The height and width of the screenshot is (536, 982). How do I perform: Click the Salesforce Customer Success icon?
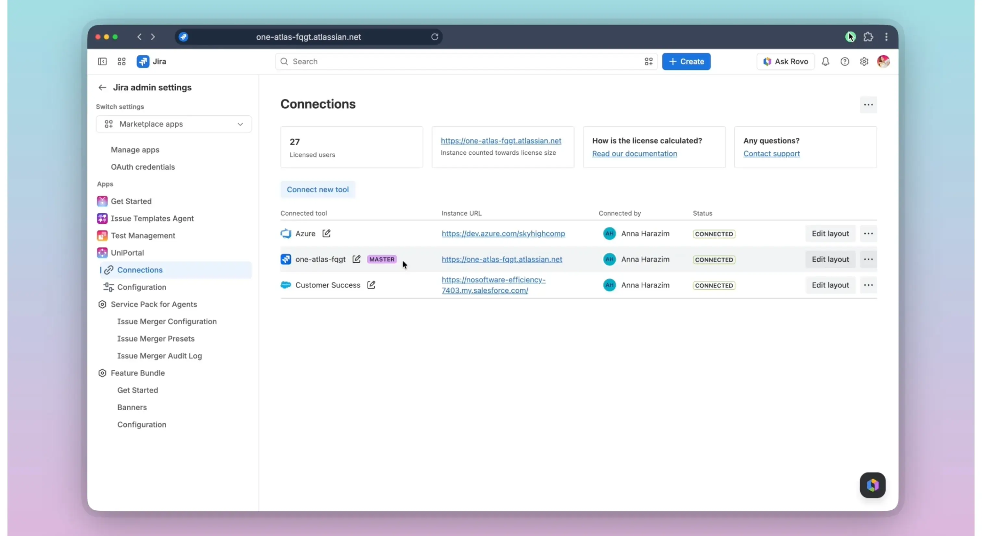pos(286,285)
